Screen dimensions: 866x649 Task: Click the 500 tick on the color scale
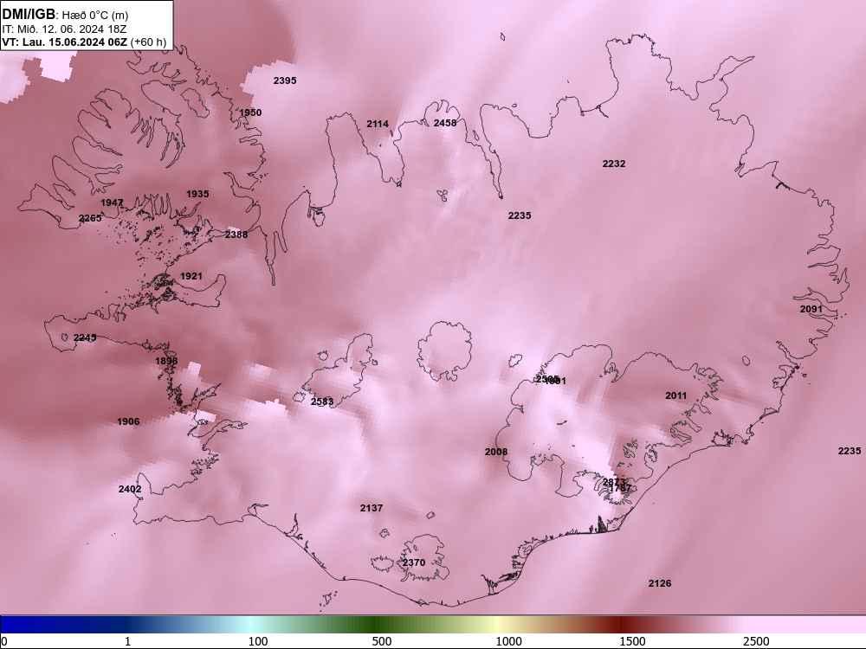[x=382, y=641]
